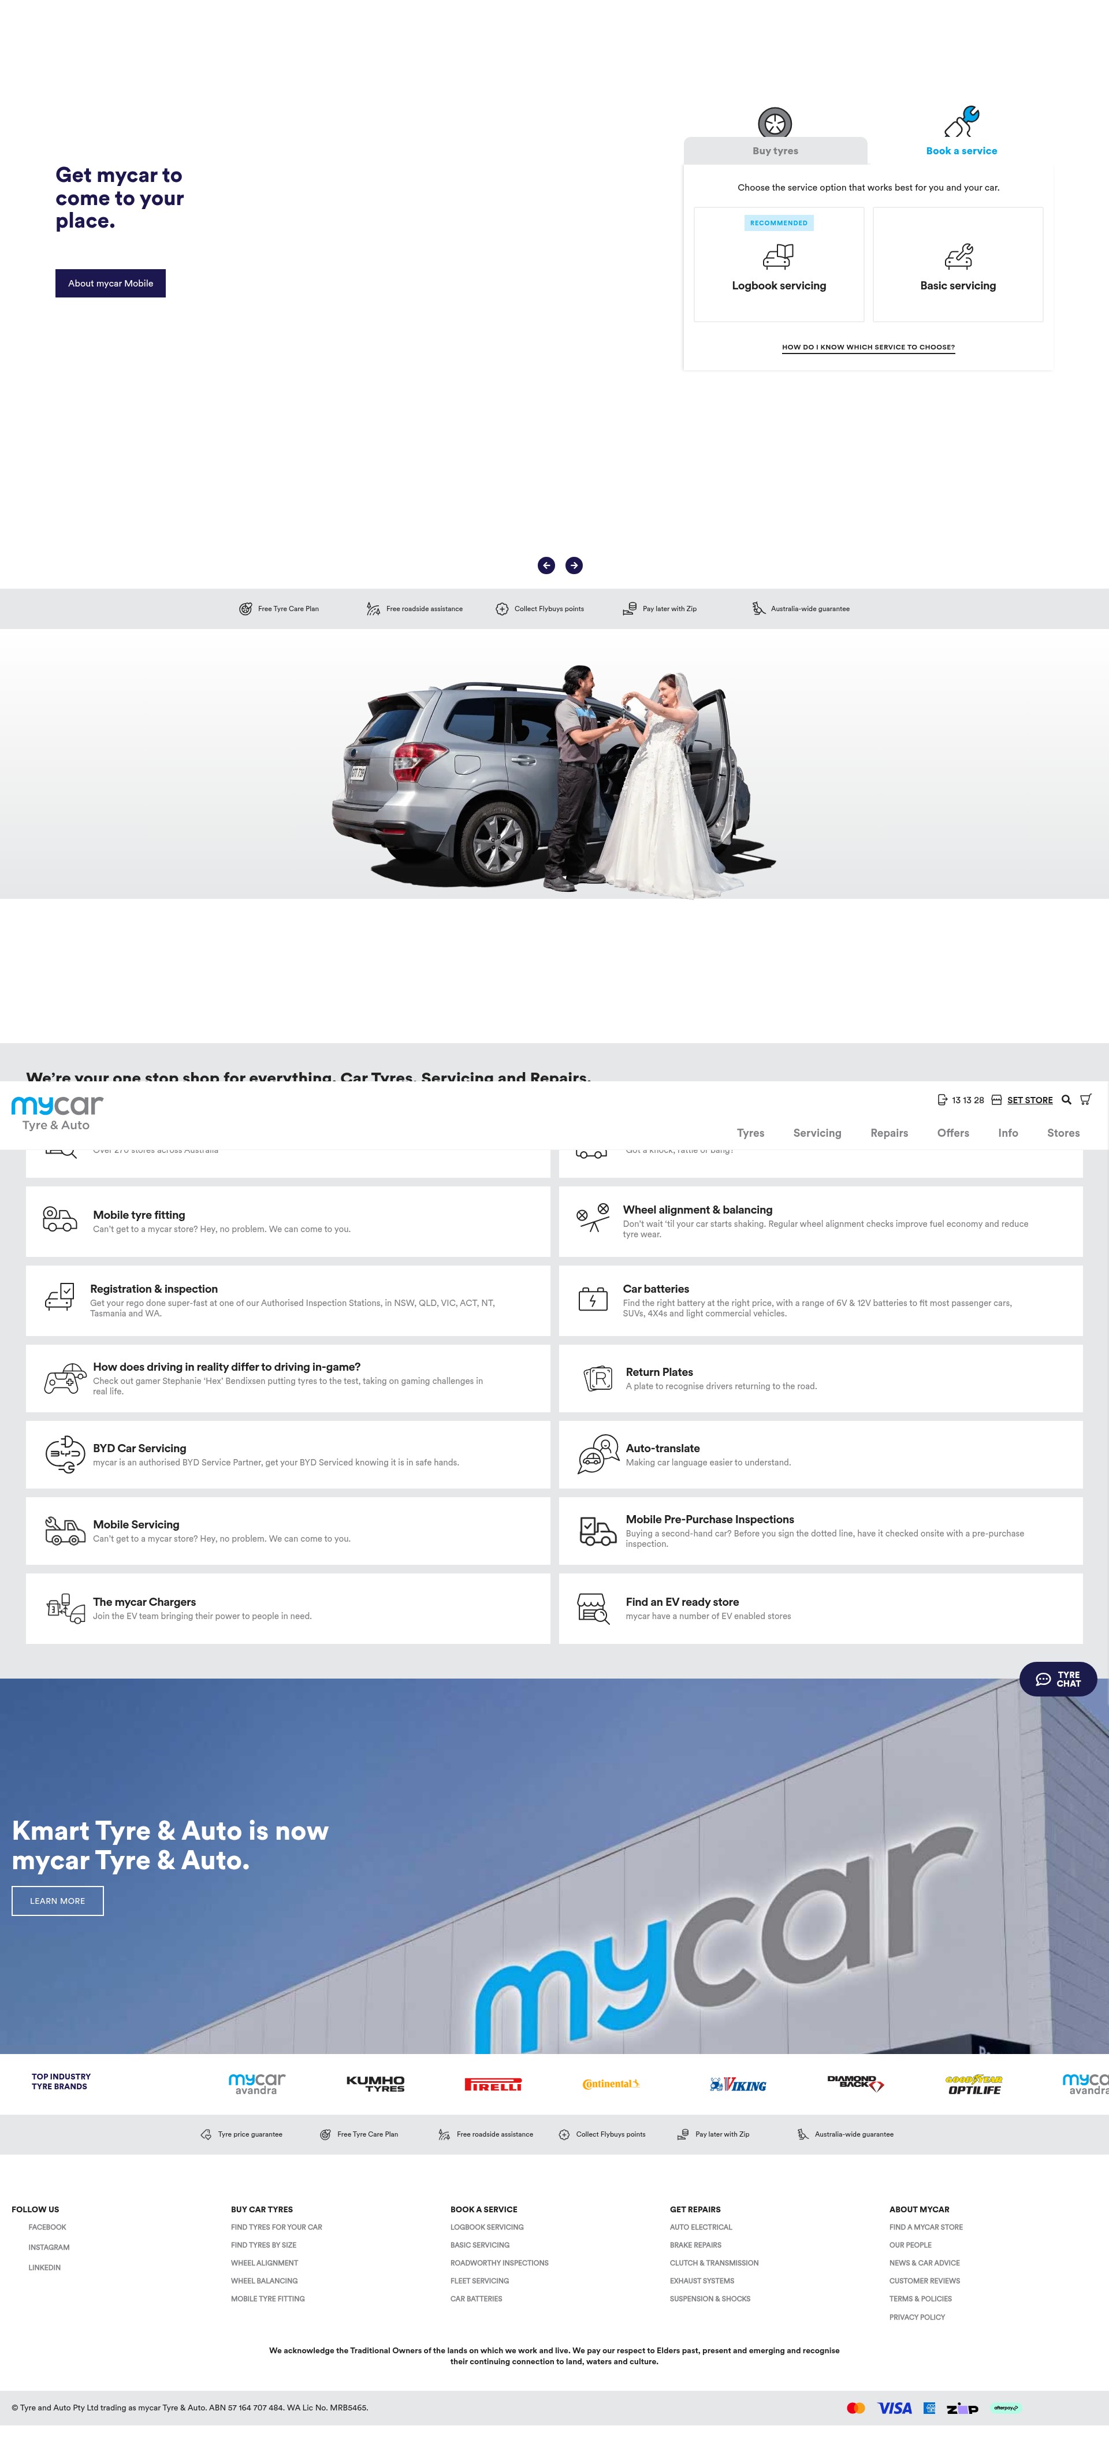Click Registration & inspection car icon

(59, 1297)
